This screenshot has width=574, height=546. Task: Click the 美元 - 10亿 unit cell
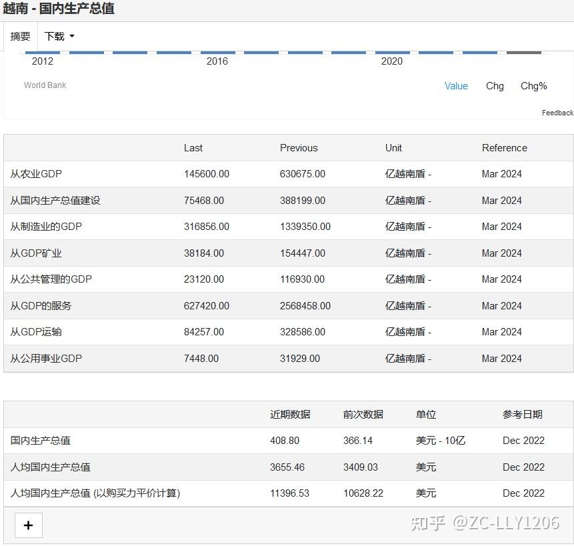pyautogui.click(x=441, y=440)
